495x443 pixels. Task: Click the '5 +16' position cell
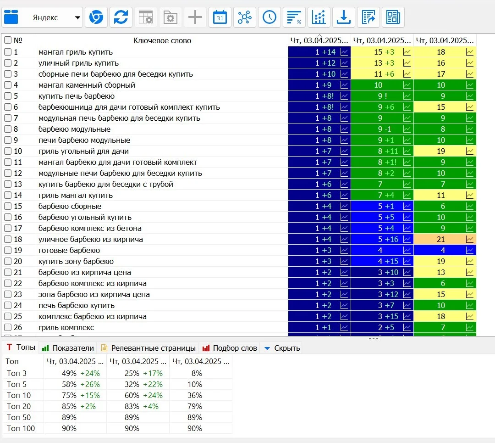click(382, 239)
